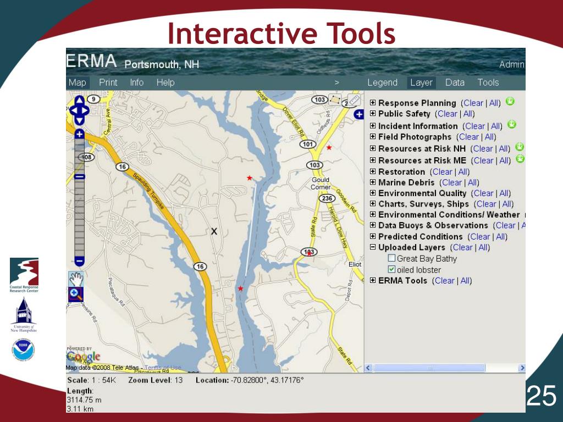Click Clear link for Uploaded Layers
This screenshot has width=563, height=422.
pos(462,247)
